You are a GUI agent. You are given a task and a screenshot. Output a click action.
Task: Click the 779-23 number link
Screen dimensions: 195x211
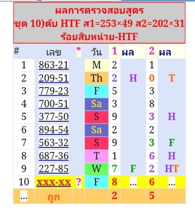point(54,91)
